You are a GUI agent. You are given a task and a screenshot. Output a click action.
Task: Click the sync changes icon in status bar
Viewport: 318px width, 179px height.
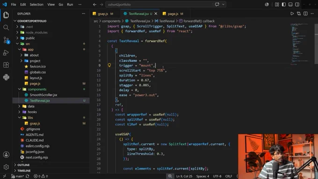[28, 176]
